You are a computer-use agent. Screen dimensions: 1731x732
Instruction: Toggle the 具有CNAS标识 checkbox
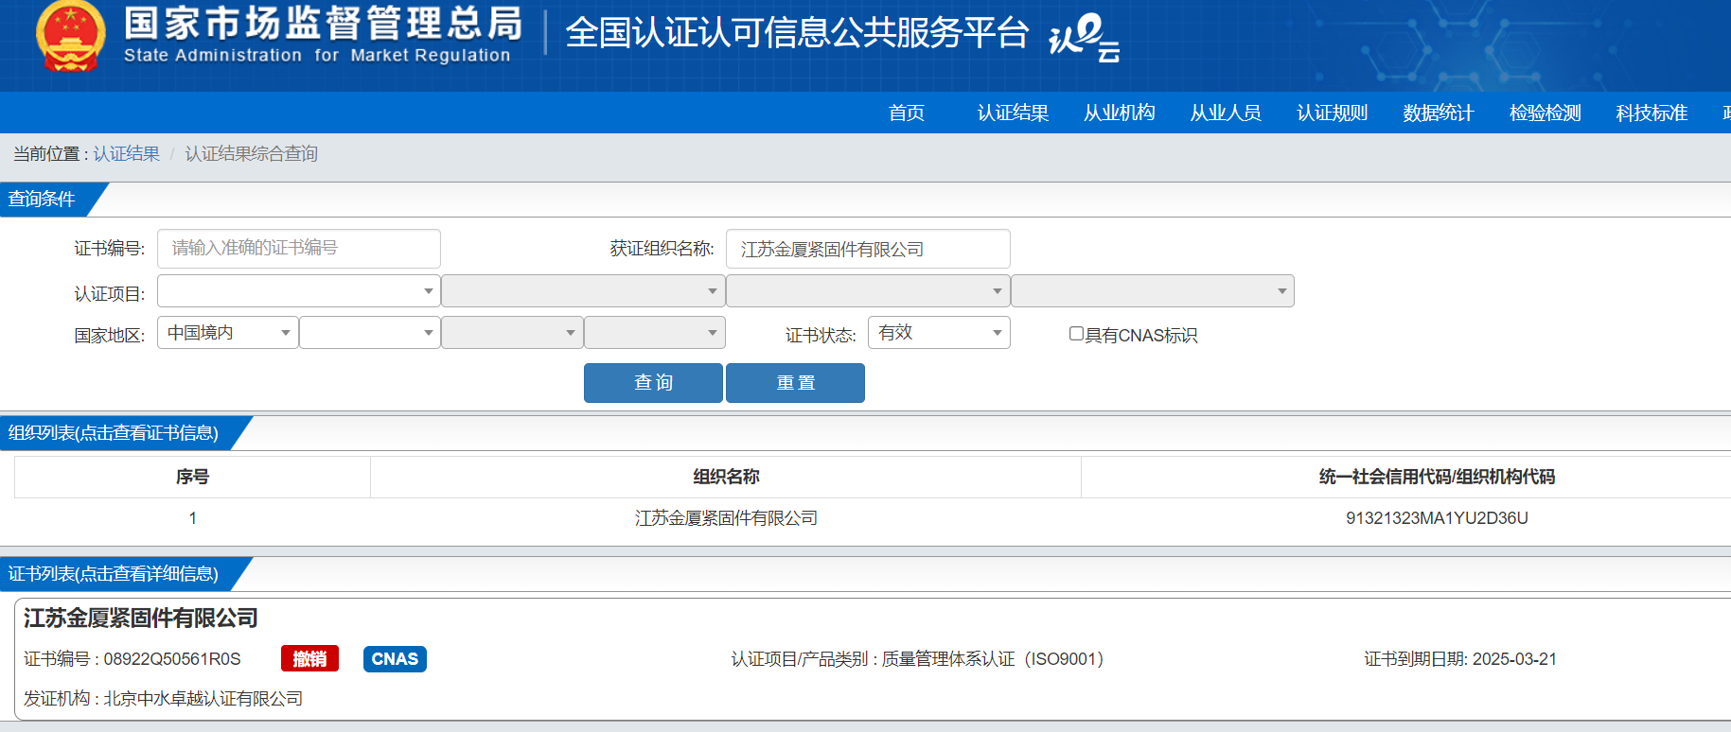pos(1076,333)
